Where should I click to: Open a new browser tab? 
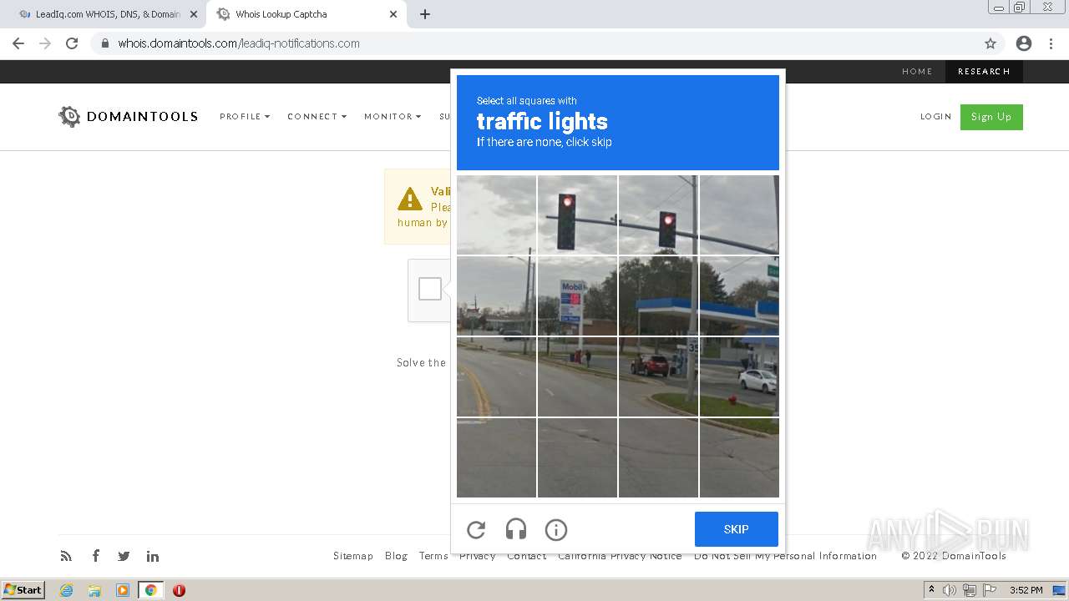click(x=425, y=14)
